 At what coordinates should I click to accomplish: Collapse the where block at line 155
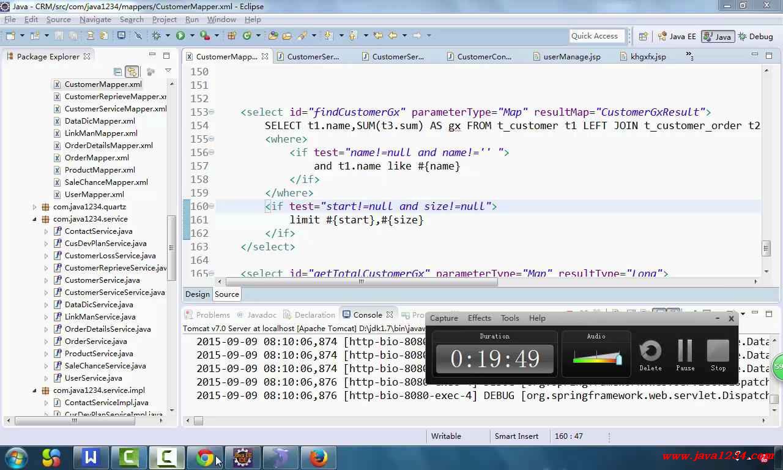click(x=212, y=139)
